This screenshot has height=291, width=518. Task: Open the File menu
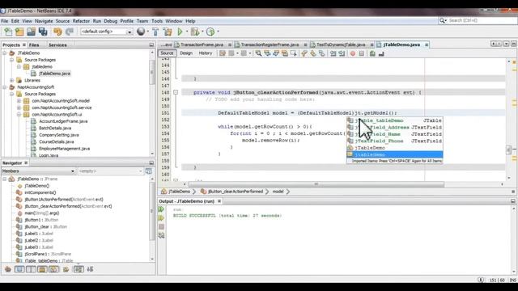click(5, 21)
